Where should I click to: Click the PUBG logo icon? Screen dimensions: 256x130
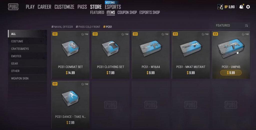tap(13, 7)
